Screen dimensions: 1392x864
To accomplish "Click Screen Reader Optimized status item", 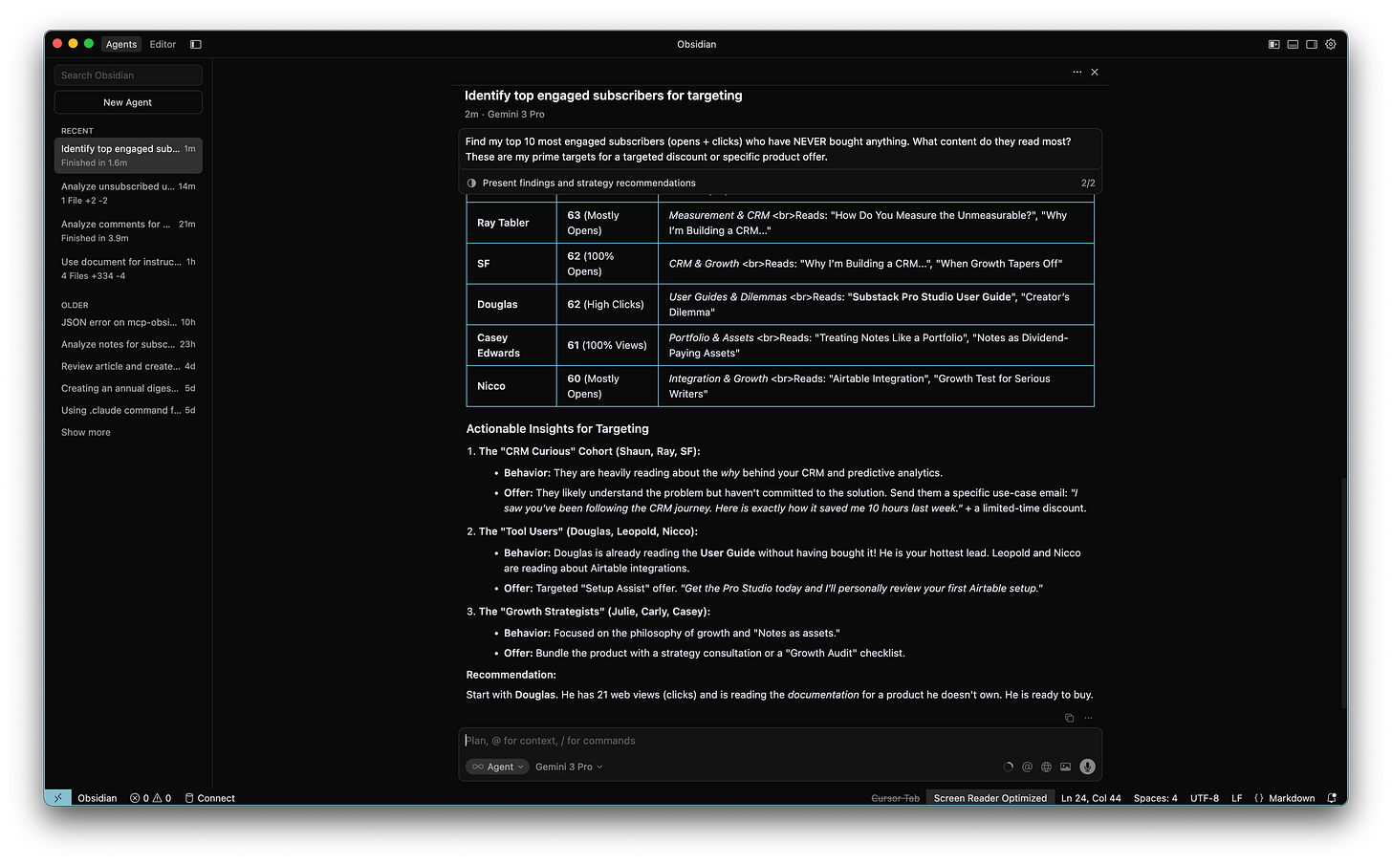I will tap(990, 798).
